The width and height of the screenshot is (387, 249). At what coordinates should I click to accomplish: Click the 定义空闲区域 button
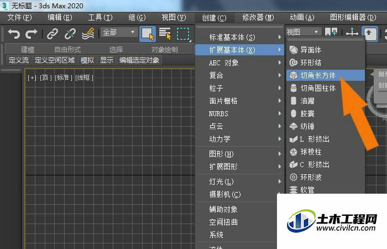[x=55, y=60]
